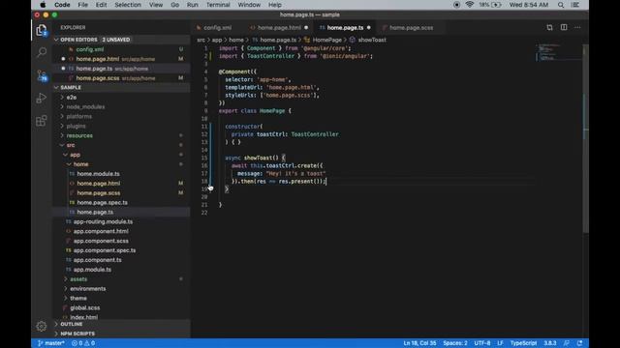Open the Extensions view
This screenshot has height=348, width=620.
point(42,121)
